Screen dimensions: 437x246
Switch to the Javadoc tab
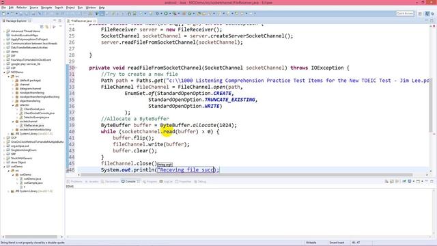tap(91, 182)
